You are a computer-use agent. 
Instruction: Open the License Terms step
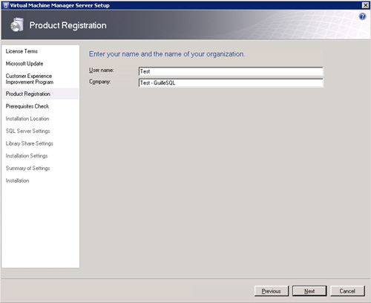(22, 51)
